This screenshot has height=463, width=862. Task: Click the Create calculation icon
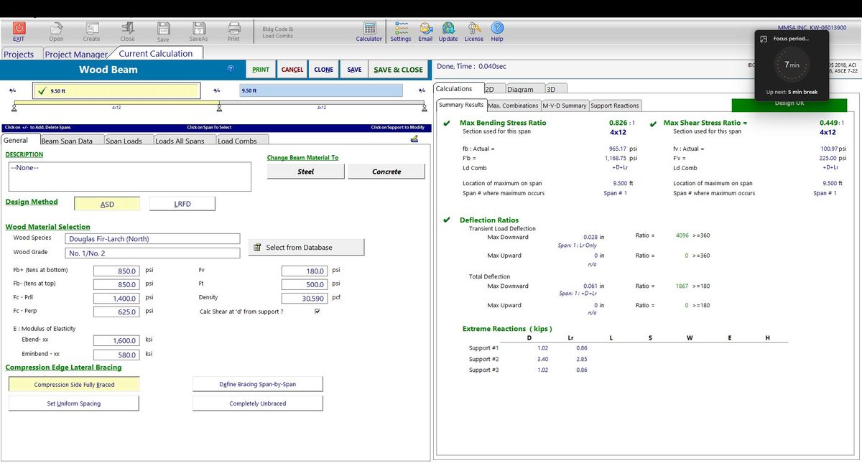click(91, 30)
